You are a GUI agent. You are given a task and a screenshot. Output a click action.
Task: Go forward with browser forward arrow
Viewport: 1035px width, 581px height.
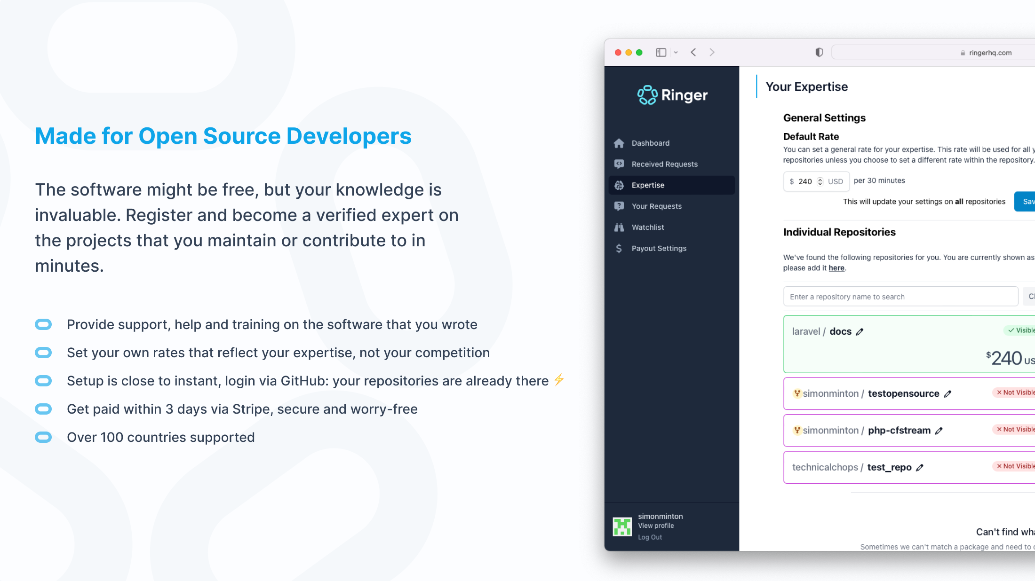click(x=712, y=52)
